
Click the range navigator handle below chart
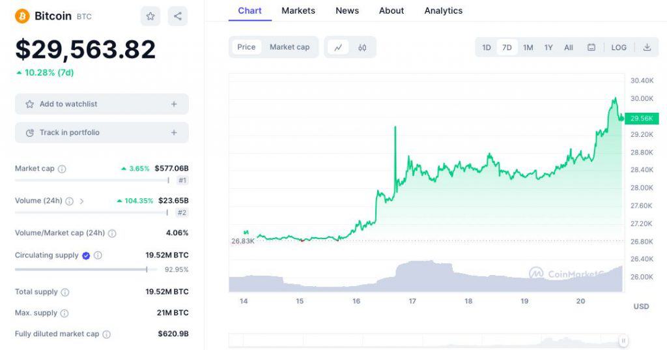pos(623,341)
